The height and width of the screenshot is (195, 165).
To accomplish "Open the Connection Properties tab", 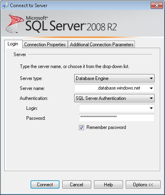I will 45,45.
